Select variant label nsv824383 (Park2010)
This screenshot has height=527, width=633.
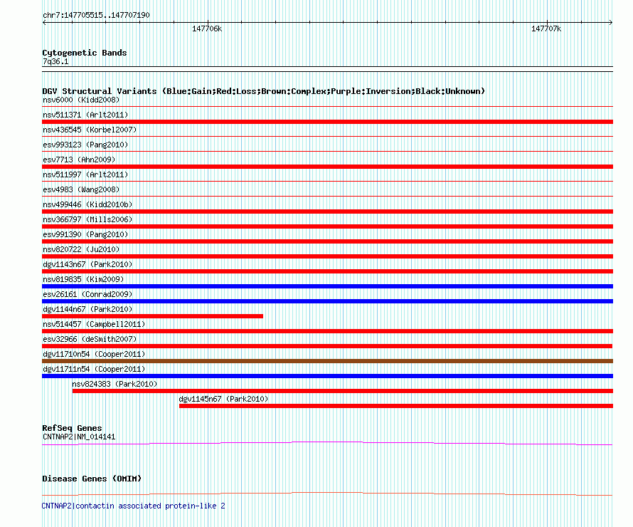pos(115,384)
